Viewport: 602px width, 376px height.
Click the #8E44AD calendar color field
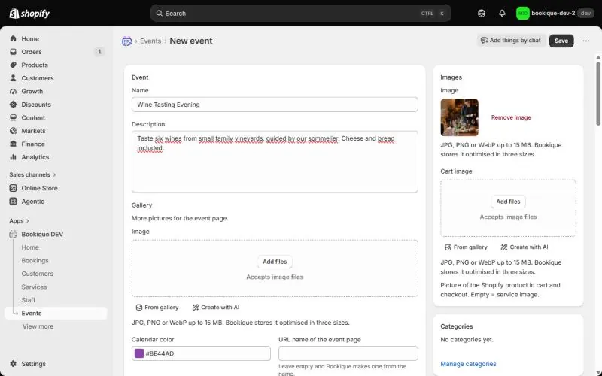click(201, 353)
